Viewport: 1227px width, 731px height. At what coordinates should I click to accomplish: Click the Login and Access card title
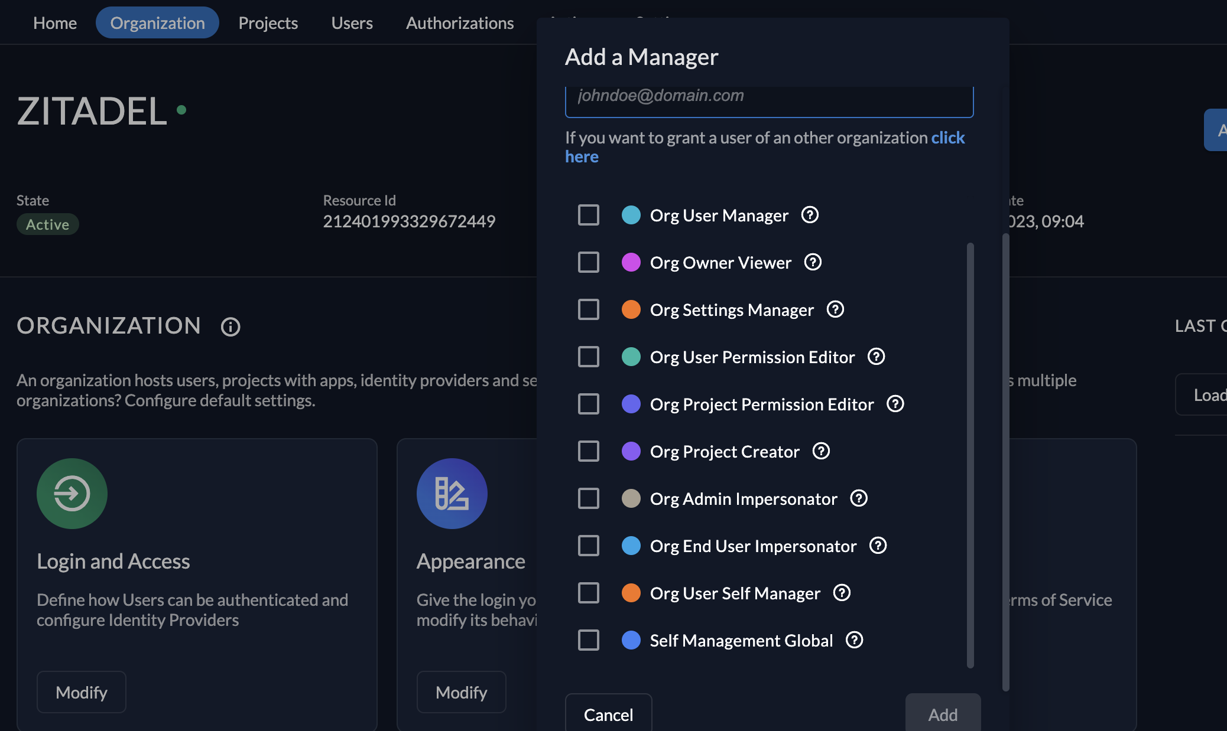click(113, 561)
